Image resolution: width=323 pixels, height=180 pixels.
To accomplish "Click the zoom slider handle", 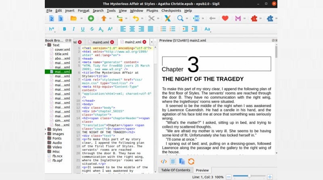I will pos(249,176).
